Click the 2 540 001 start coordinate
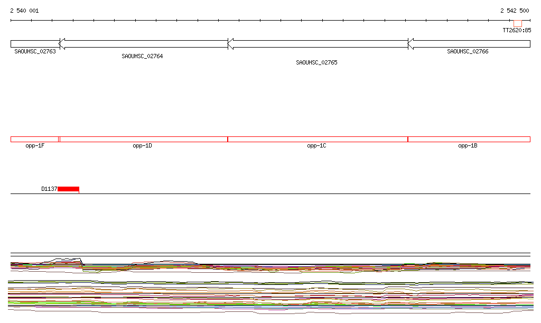Image resolution: width=541 pixels, height=323 pixels. pyautogui.click(x=24, y=11)
